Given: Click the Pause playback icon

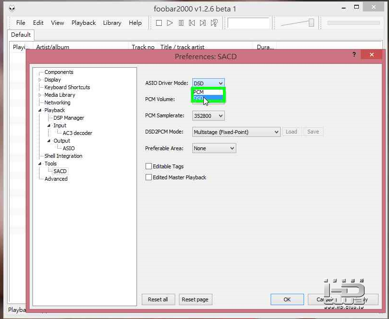Looking at the screenshot, I should [x=181, y=23].
